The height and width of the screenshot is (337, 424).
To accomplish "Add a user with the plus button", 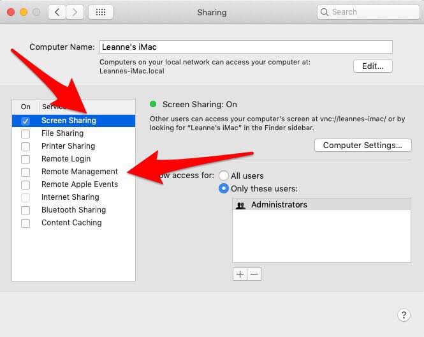I will tap(240, 274).
